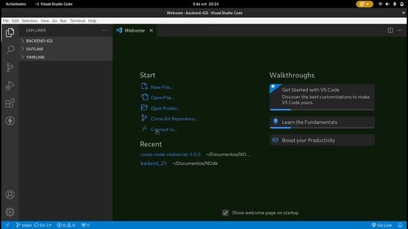Synchronize changes 0↓ 1↑ in status bar
Viewport: 408px width, 229px height.
pos(43,225)
